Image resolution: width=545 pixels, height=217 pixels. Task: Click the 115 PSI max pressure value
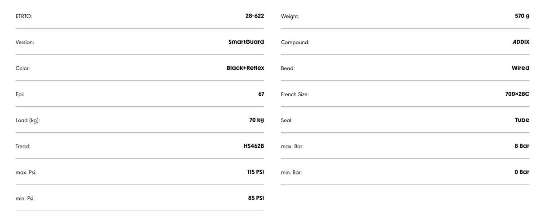255,172
